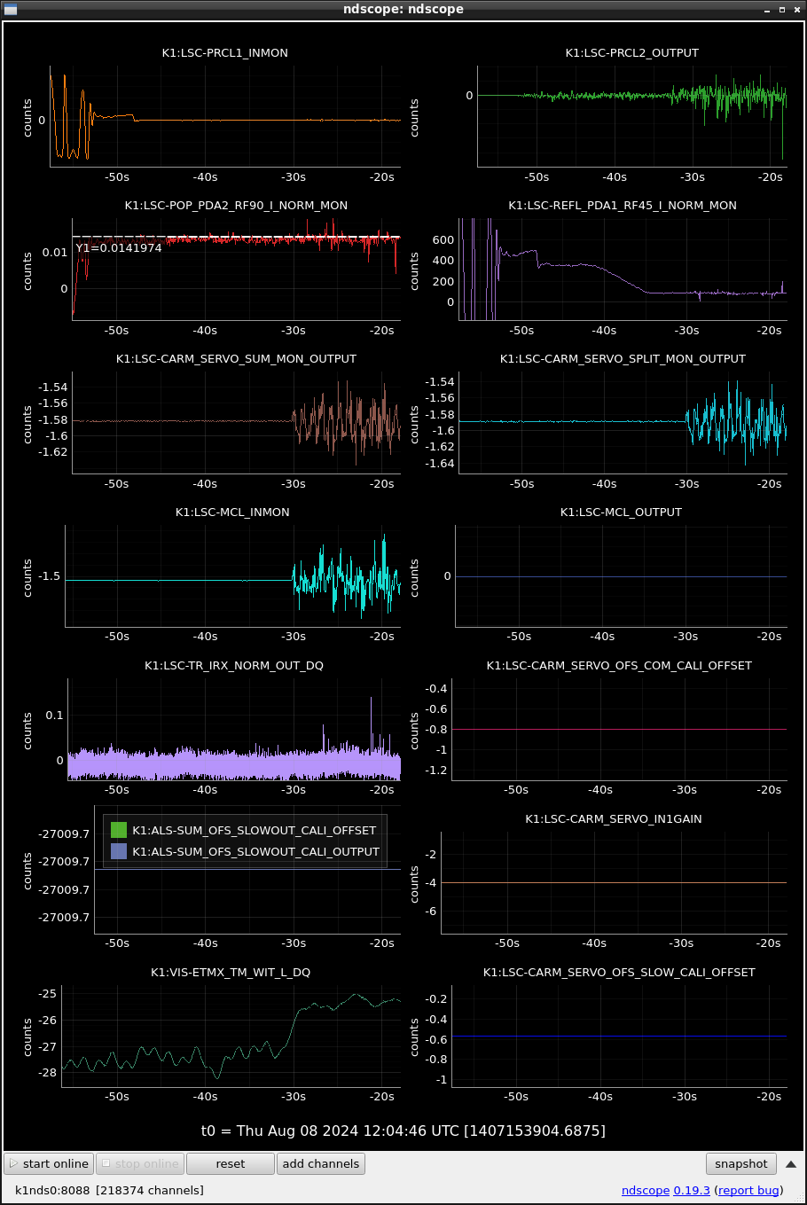Select legend entry K1:ALS-SUM_OFS_SLOWOUT_CALI_OFFSET
Viewport: 807px width, 1205px height.
click(x=255, y=830)
